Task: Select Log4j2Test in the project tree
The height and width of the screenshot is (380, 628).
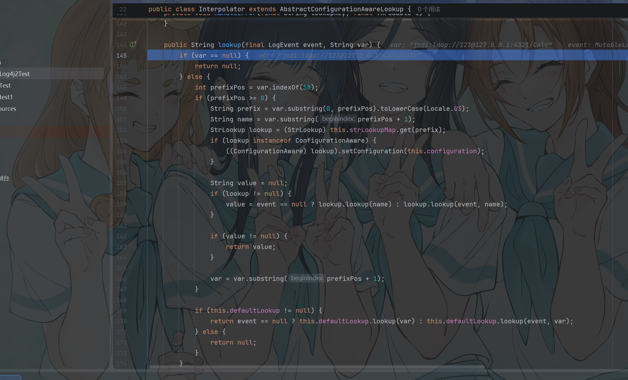Action: pos(15,74)
